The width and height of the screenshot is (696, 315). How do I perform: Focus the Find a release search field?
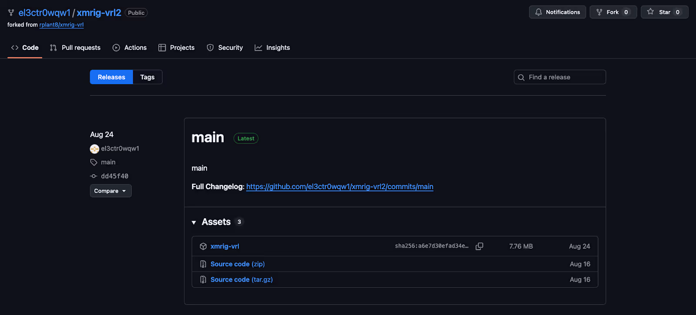click(560, 77)
